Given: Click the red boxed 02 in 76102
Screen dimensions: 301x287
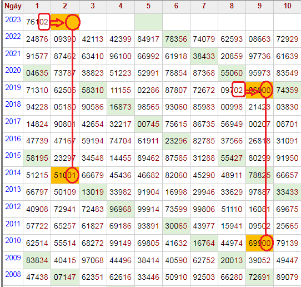Looking at the screenshot, I should click(44, 22).
